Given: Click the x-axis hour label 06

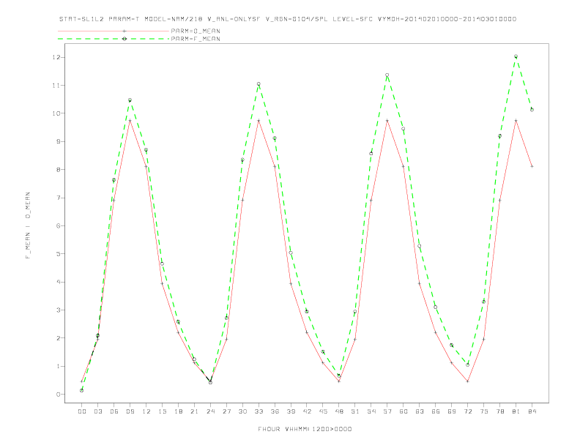Looking at the screenshot, I should (114, 411).
